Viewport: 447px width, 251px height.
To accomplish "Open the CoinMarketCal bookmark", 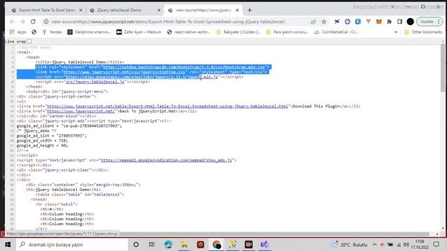I will pyautogui.click(x=336, y=32).
